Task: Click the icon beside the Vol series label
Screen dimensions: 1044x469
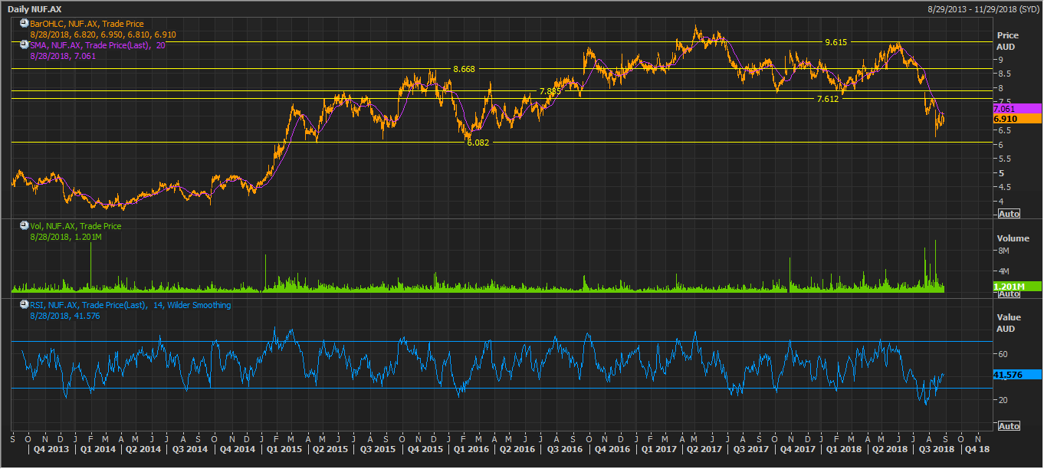Action: coord(25,226)
